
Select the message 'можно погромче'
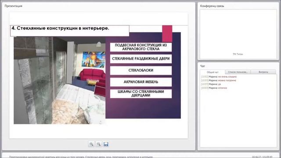[x=227, y=80]
